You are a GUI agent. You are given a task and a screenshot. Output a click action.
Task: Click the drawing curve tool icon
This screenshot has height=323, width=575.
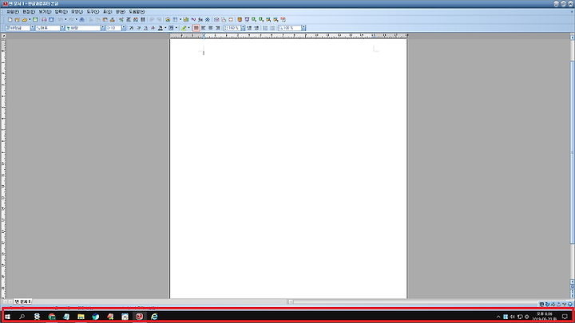(x=193, y=20)
